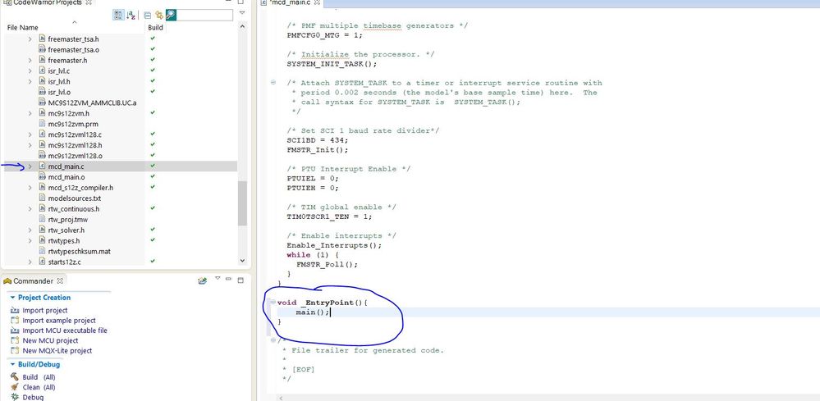Toggle Build check for freemaster_tsa.h
820x401 pixels.
[x=152, y=39]
